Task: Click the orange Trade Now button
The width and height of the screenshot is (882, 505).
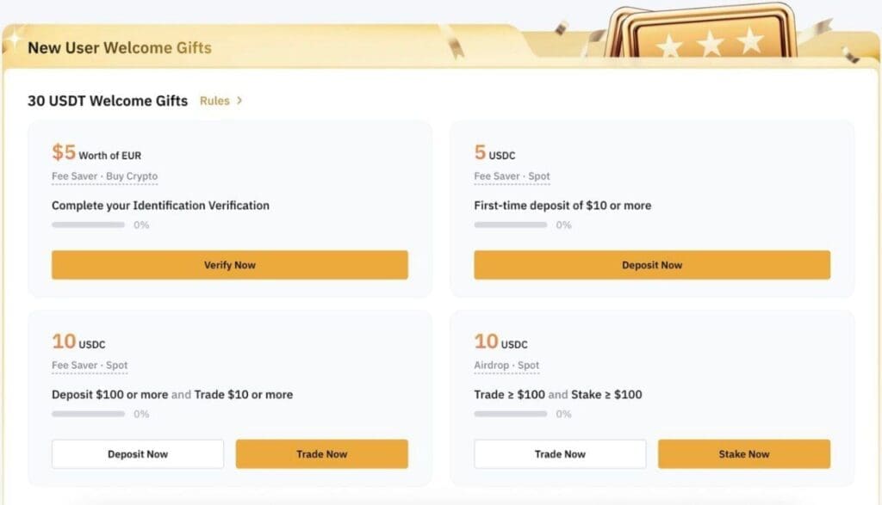Action: click(x=321, y=454)
